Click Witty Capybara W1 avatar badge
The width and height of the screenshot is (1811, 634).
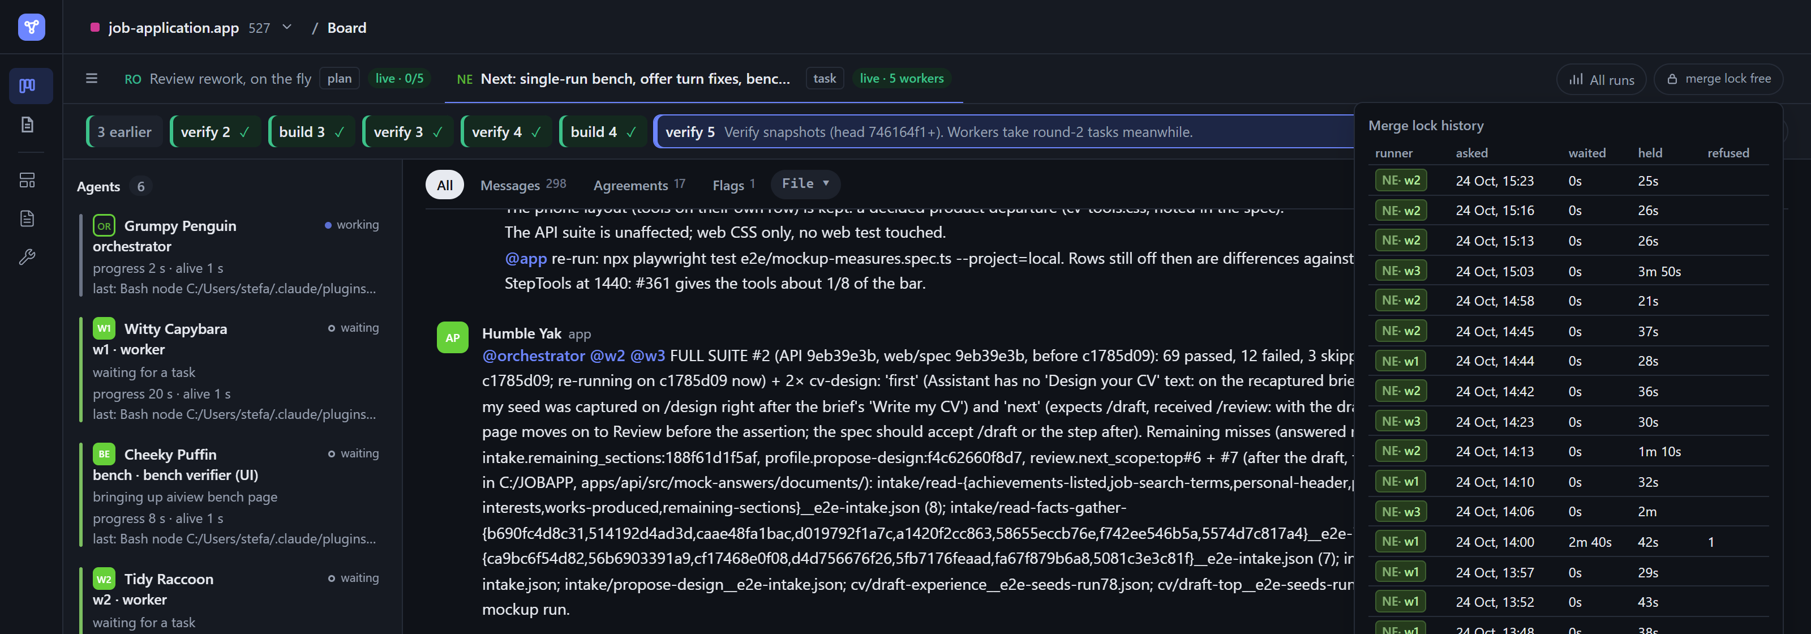[104, 328]
